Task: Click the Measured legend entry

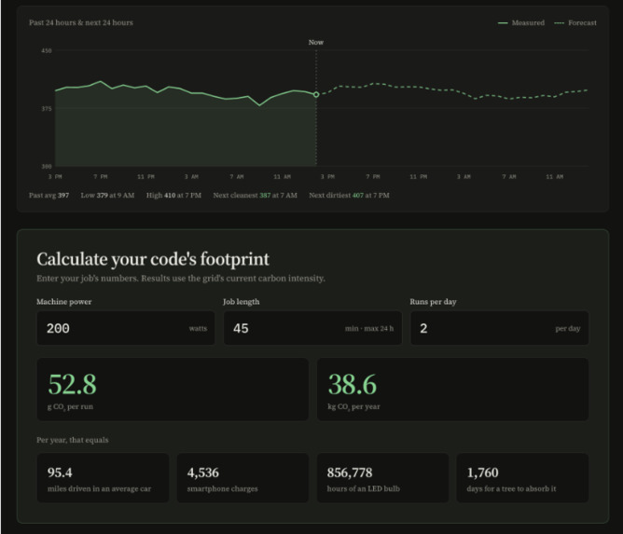Action: [x=521, y=23]
